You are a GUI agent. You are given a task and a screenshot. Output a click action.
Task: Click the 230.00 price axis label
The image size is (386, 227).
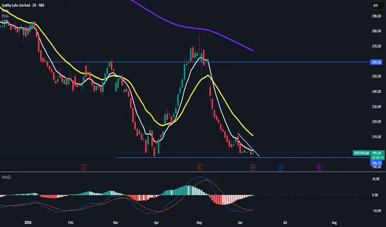click(x=376, y=107)
